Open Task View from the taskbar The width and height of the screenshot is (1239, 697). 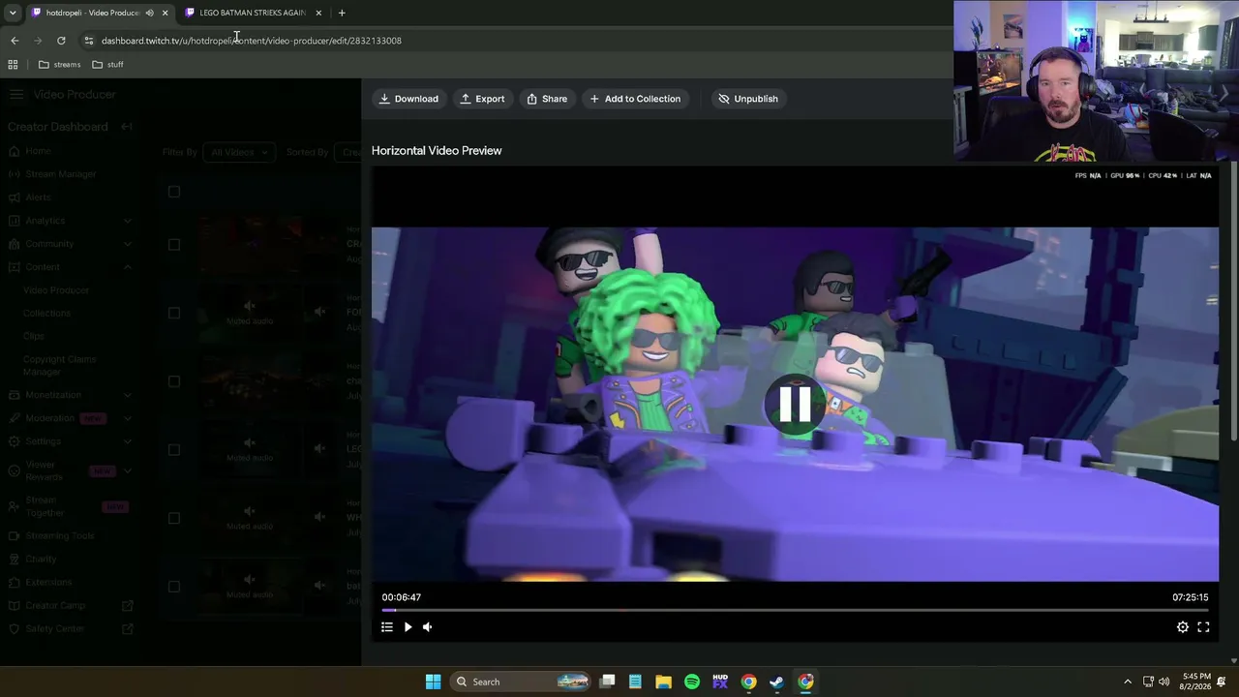(x=607, y=682)
